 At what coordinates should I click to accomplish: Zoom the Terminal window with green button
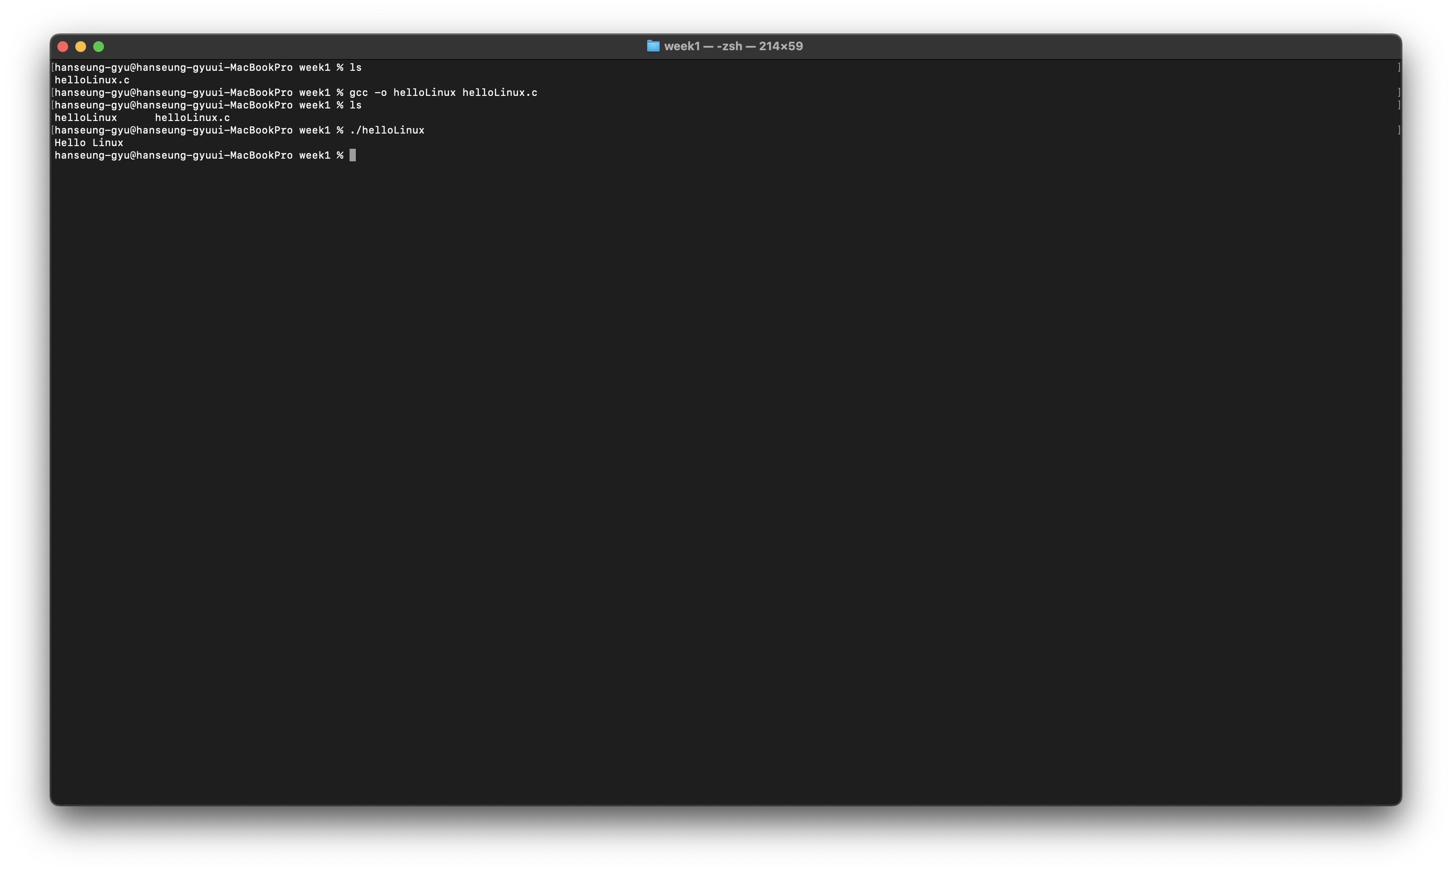click(99, 47)
